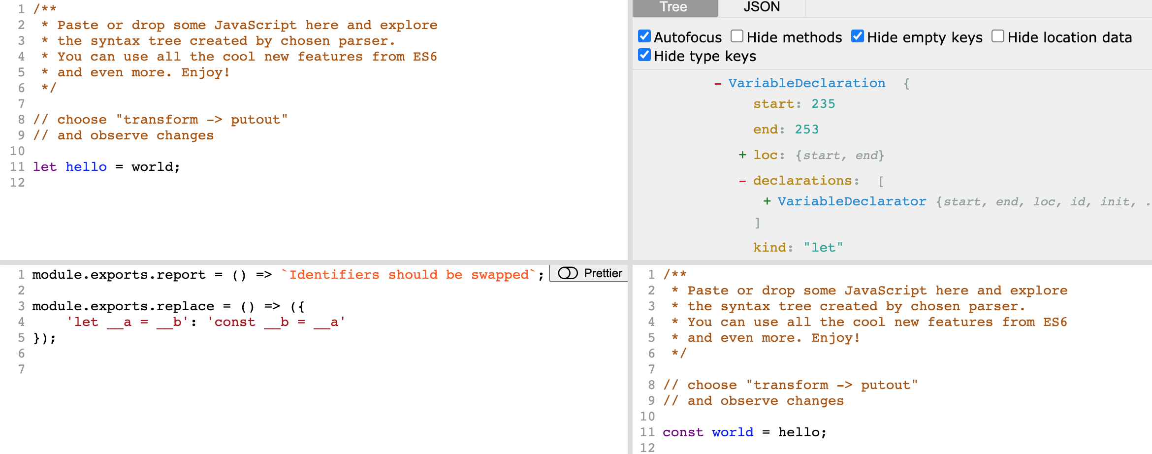Expand the loc property
This screenshot has height=454, width=1152.
click(742, 155)
